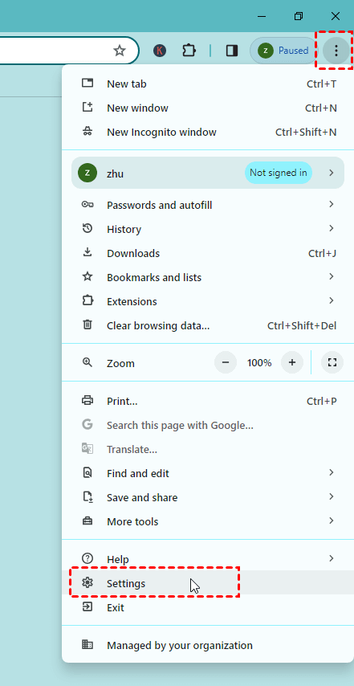Expand the History submenu
The height and width of the screenshot is (686, 354).
(208, 229)
